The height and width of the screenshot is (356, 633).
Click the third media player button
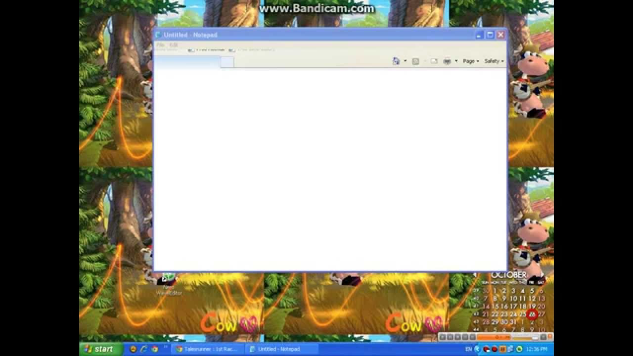click(458, 337)
